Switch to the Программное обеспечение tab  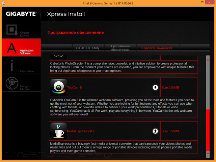120,48
